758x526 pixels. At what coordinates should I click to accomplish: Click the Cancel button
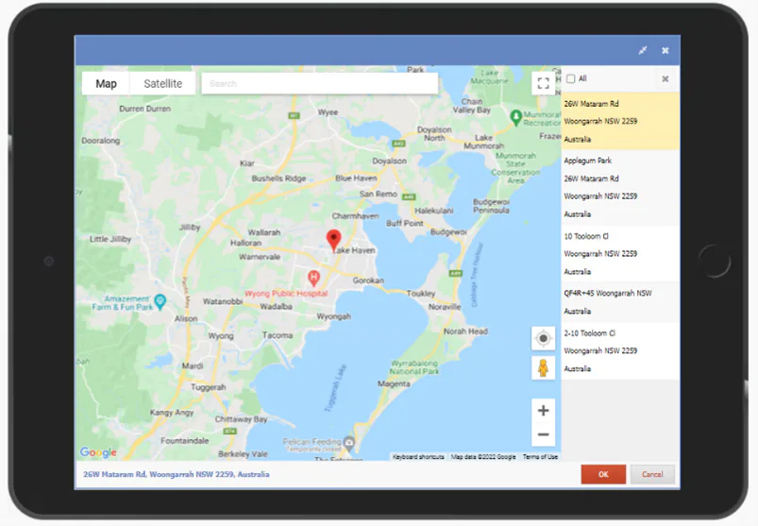(652, 474)
